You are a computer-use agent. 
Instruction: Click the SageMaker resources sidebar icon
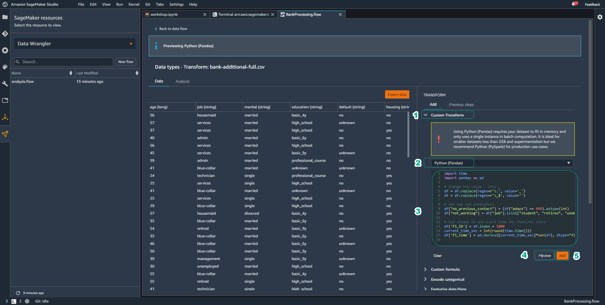(5, 134)
